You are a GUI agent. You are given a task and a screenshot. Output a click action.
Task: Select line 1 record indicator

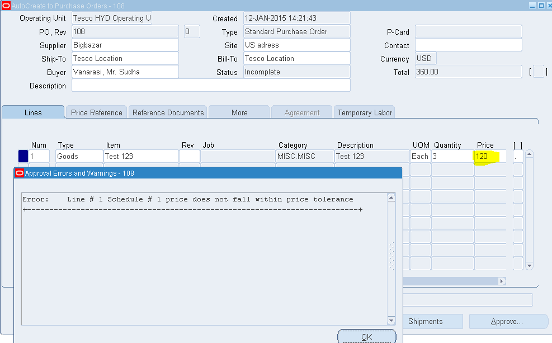coord(23,156)
